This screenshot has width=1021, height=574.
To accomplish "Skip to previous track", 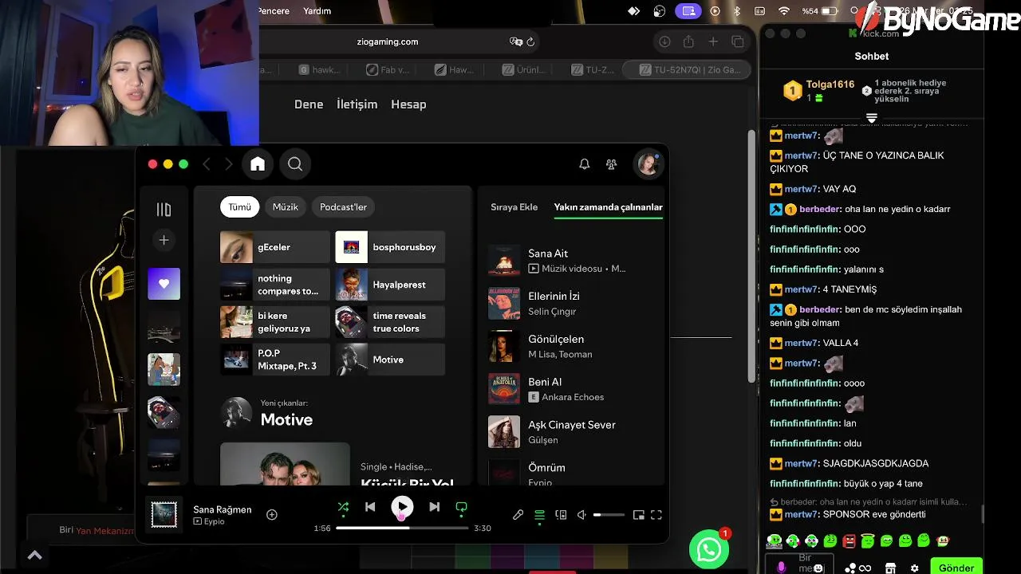I will click(370, 507).
